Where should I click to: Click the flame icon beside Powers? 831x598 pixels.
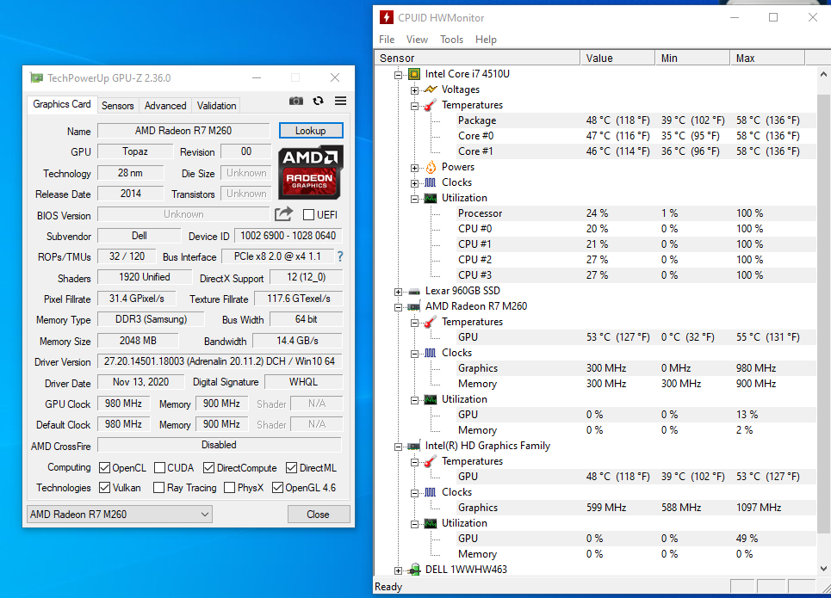pyautogui.click(x=431, y=167)
